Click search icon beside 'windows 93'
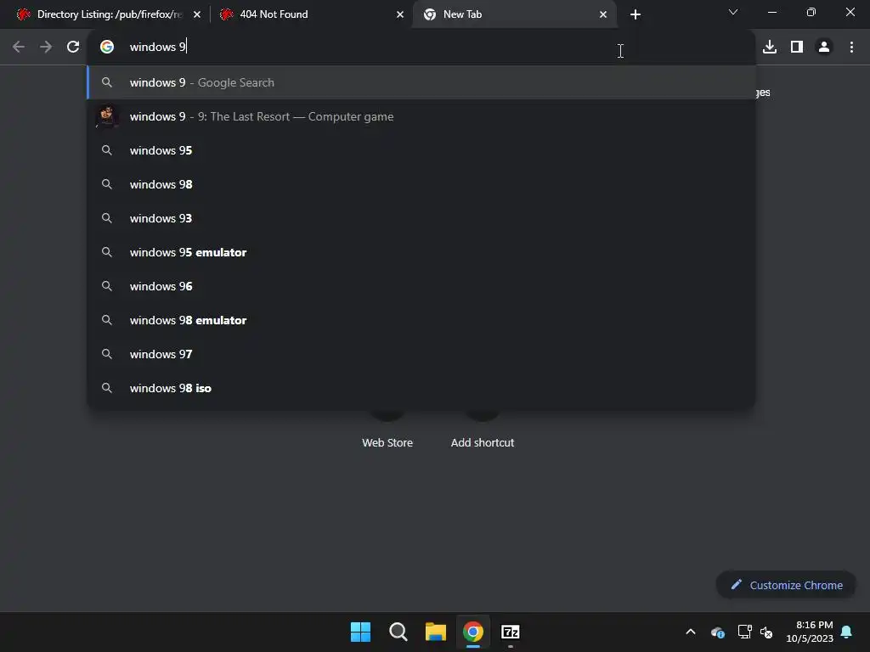The width and height of the screenshot is (870, 652). click(107, 218)
